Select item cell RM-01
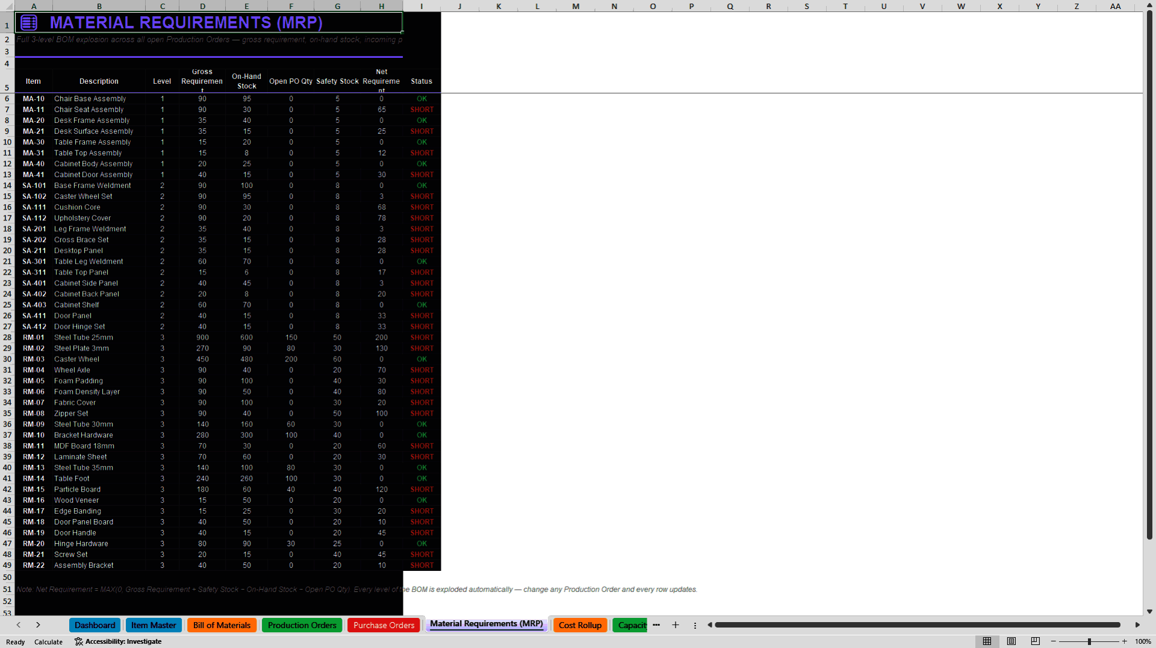 34,337
